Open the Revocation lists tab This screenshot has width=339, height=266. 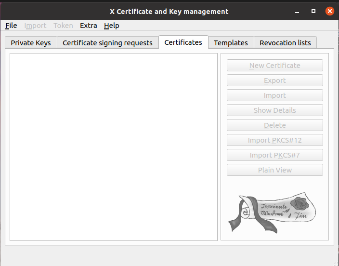click(x=285, y=43)
